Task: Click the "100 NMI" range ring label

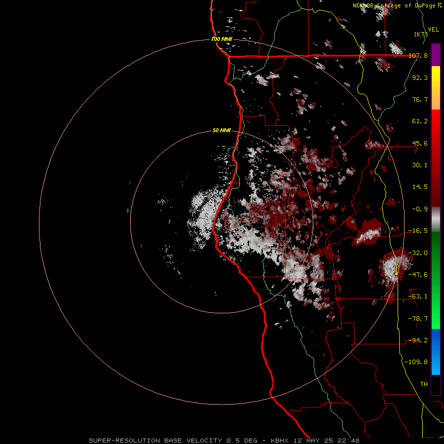Action: pos(222,39)
